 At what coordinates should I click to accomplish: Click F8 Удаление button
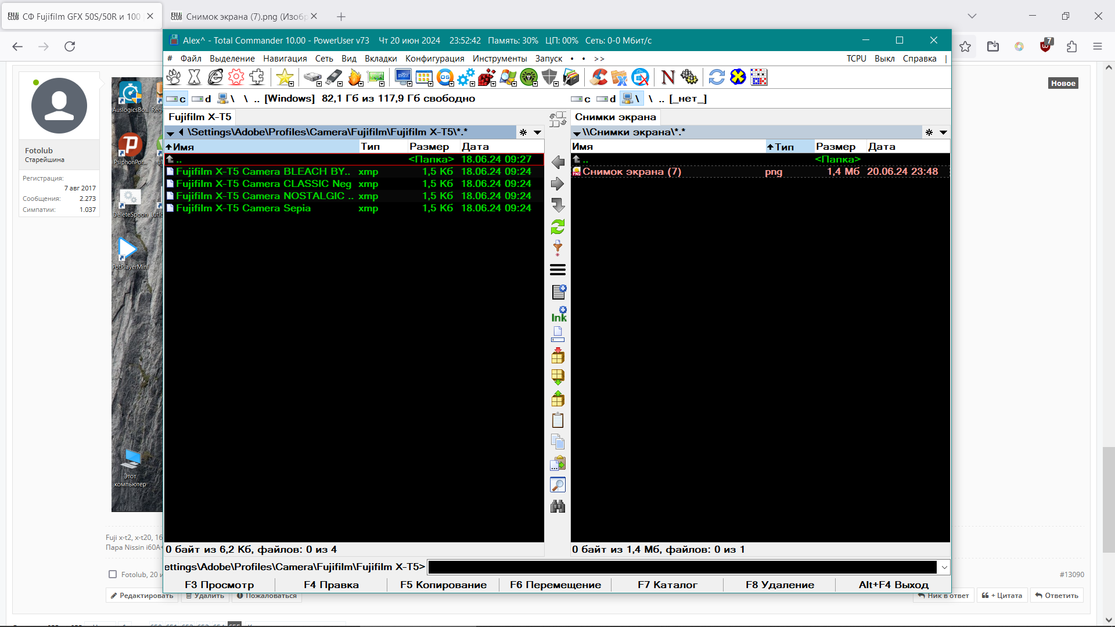780,585
